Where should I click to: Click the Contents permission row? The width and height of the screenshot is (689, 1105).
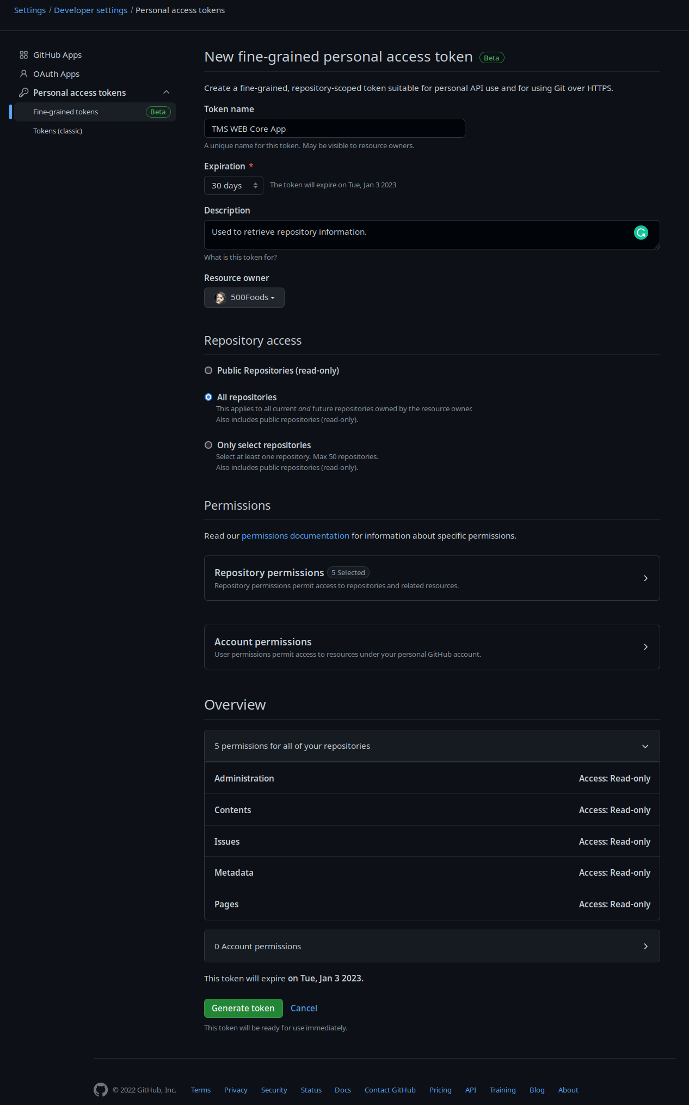click(432, 810)
